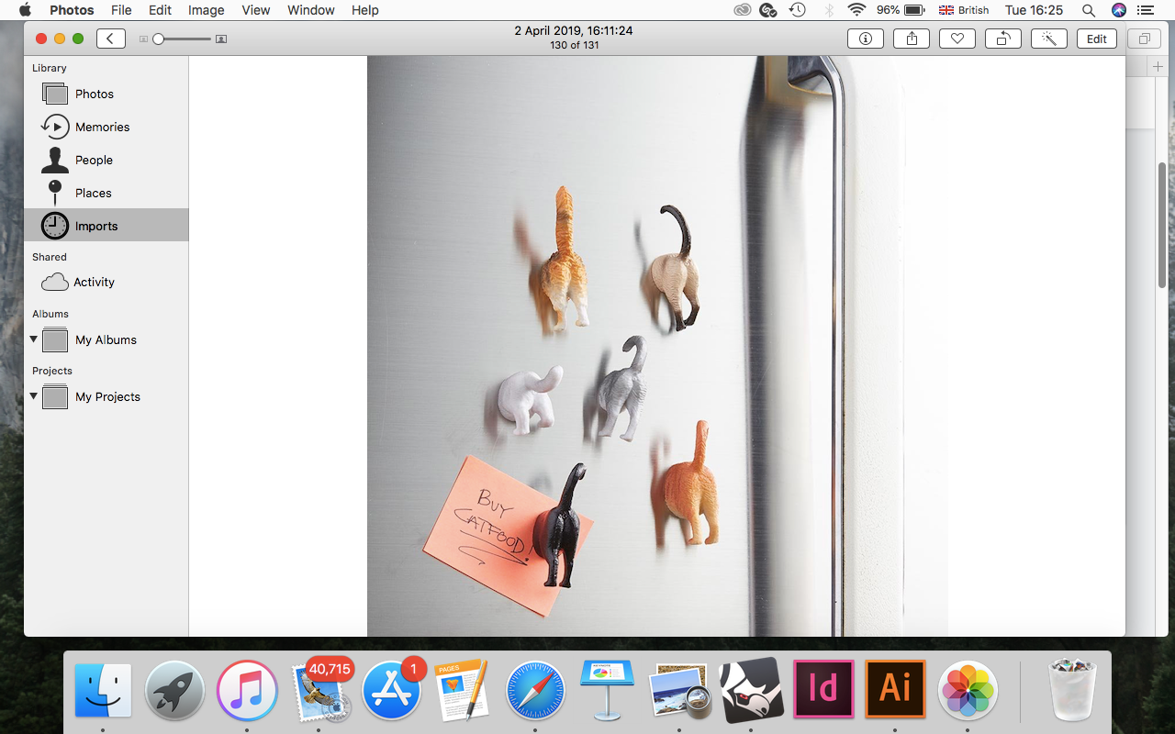
Task: Adjust the zoom slider in the toolbar
Action: coord(159,39)
